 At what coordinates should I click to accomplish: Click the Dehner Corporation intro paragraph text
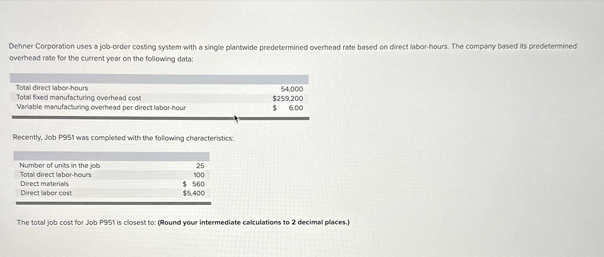point(293,52)
